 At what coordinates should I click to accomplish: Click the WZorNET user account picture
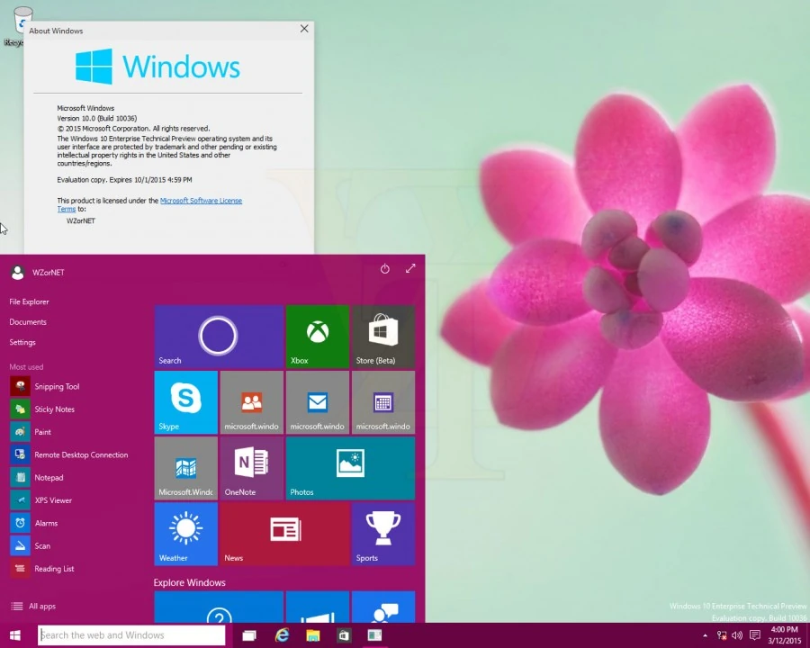click(x=18, y=273)
